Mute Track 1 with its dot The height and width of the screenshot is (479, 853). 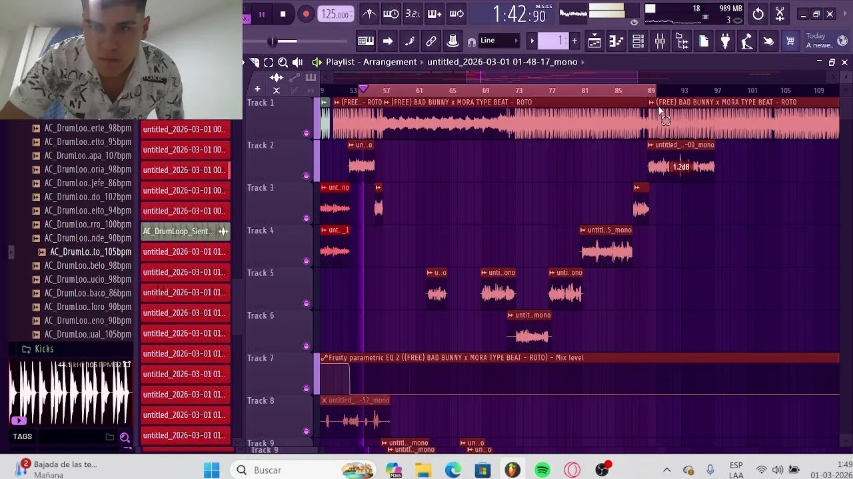coord(306,133)
